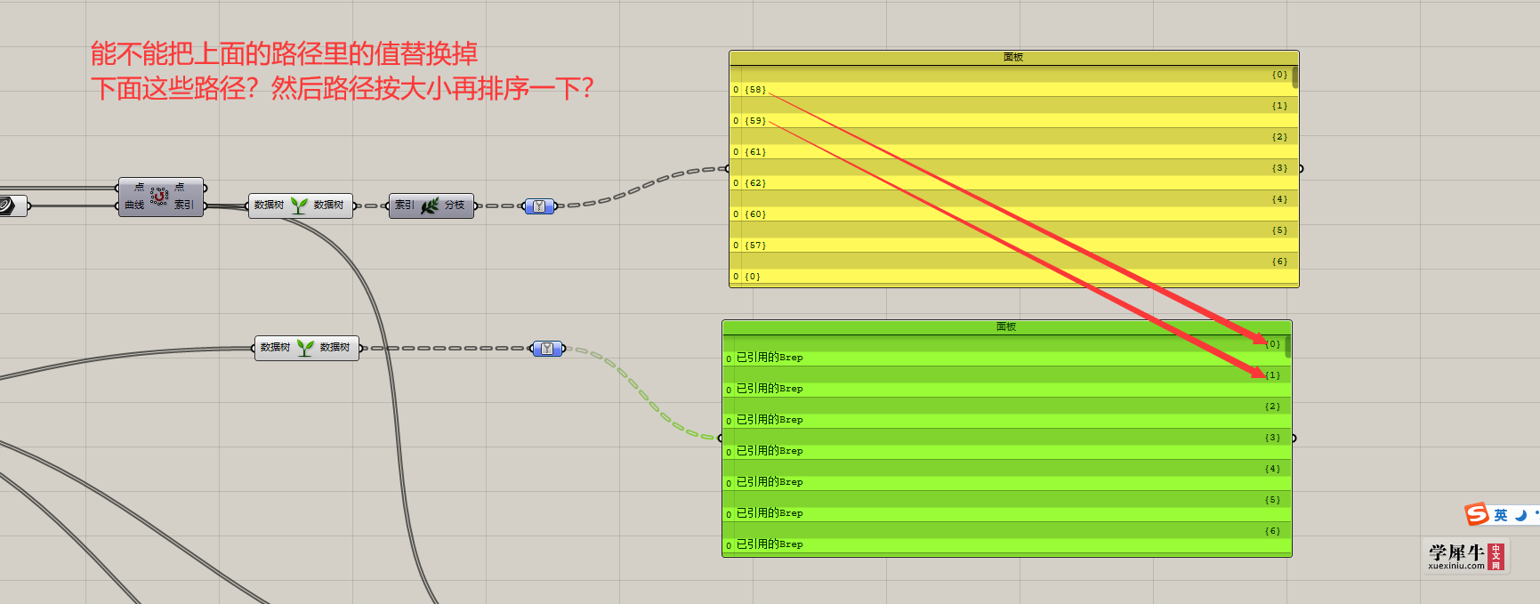
Task: Click path label {5} in yellow panel
Action: (1279, 230)
